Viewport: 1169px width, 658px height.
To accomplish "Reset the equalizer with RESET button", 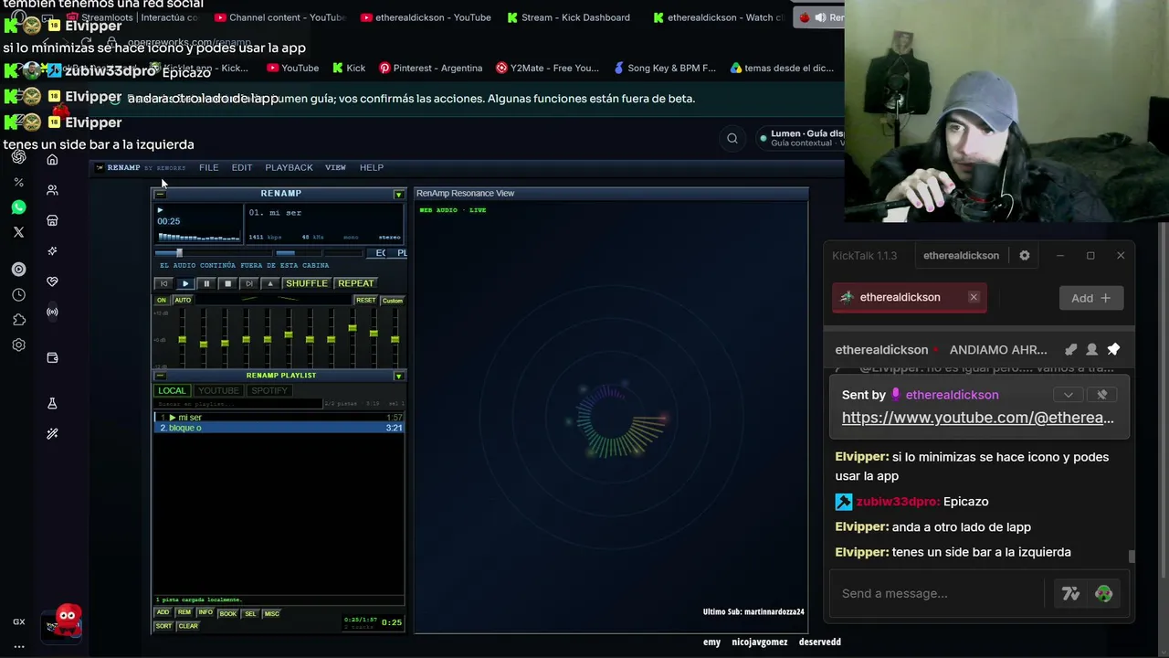I will pos(365,300).
